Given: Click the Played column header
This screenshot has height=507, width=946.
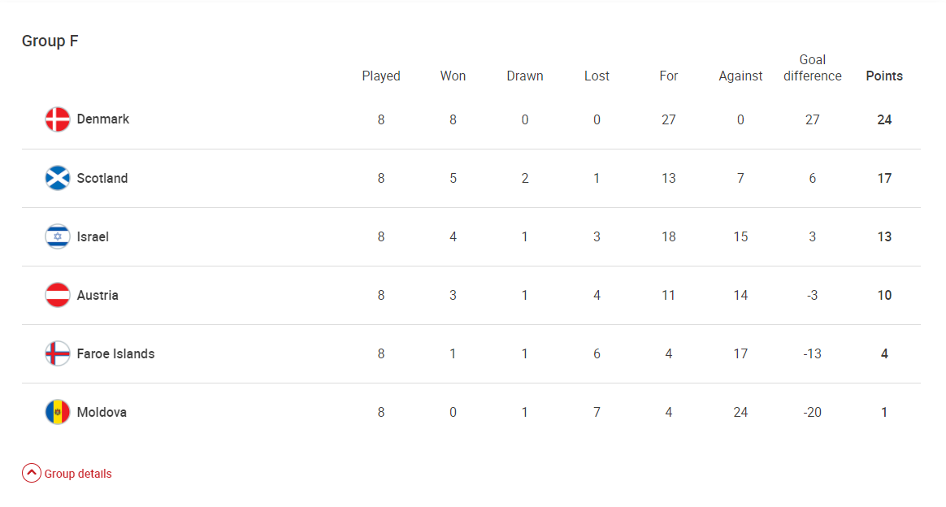Looking at the screenshot, I should pyautogui.click(x=381, y=76).
